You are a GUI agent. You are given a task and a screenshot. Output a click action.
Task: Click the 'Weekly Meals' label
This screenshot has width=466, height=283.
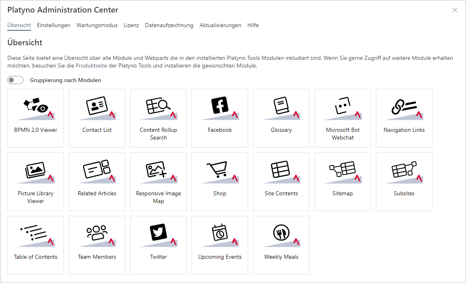tap(281, 257)
